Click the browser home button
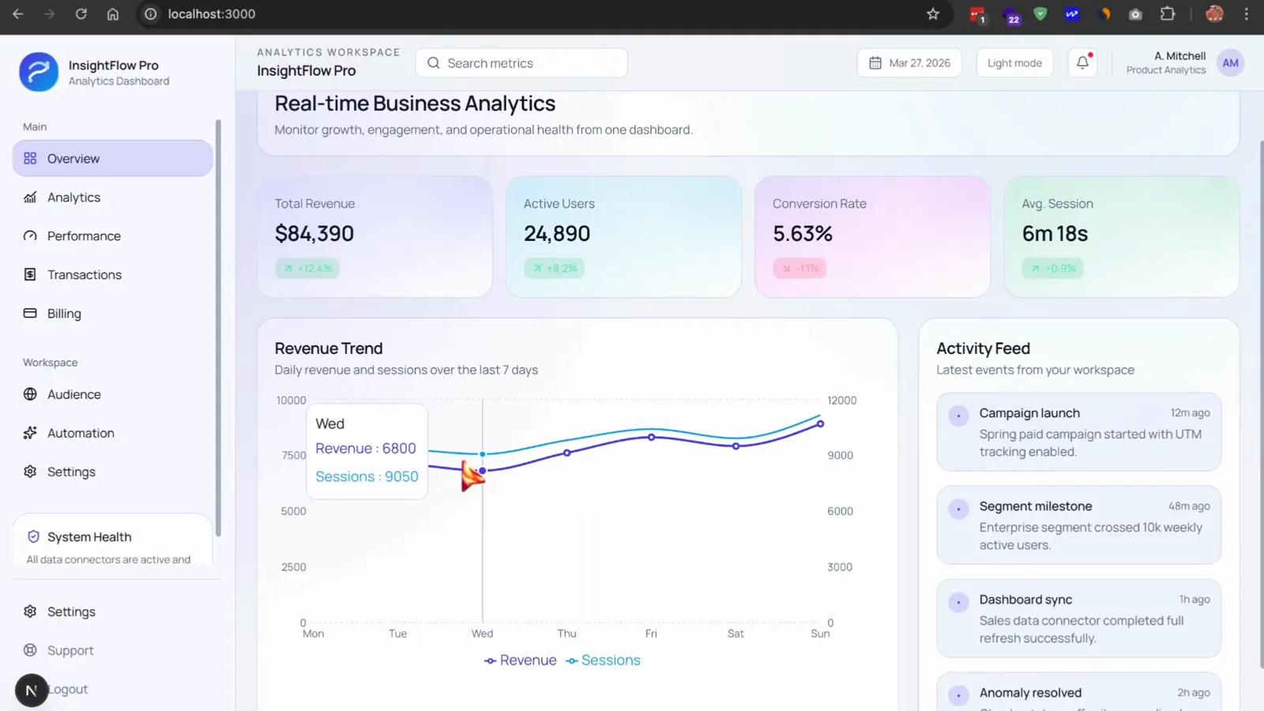Screen dimensions: 1264x711 113,14
